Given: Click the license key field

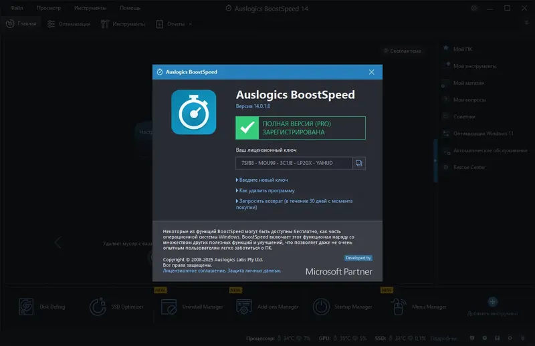Looking at the screenshot, I should (294, 163).
